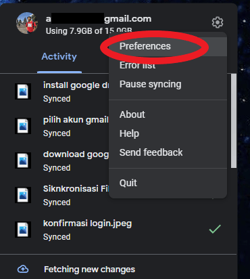This screenshot has height=279, width=250.
Task: Click the pilih akun gmail file icon
Action: click(x=23, y=126)
